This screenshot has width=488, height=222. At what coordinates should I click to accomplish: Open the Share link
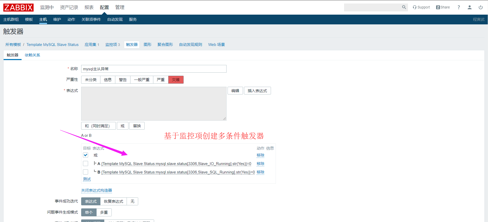[x=443, y=7]
